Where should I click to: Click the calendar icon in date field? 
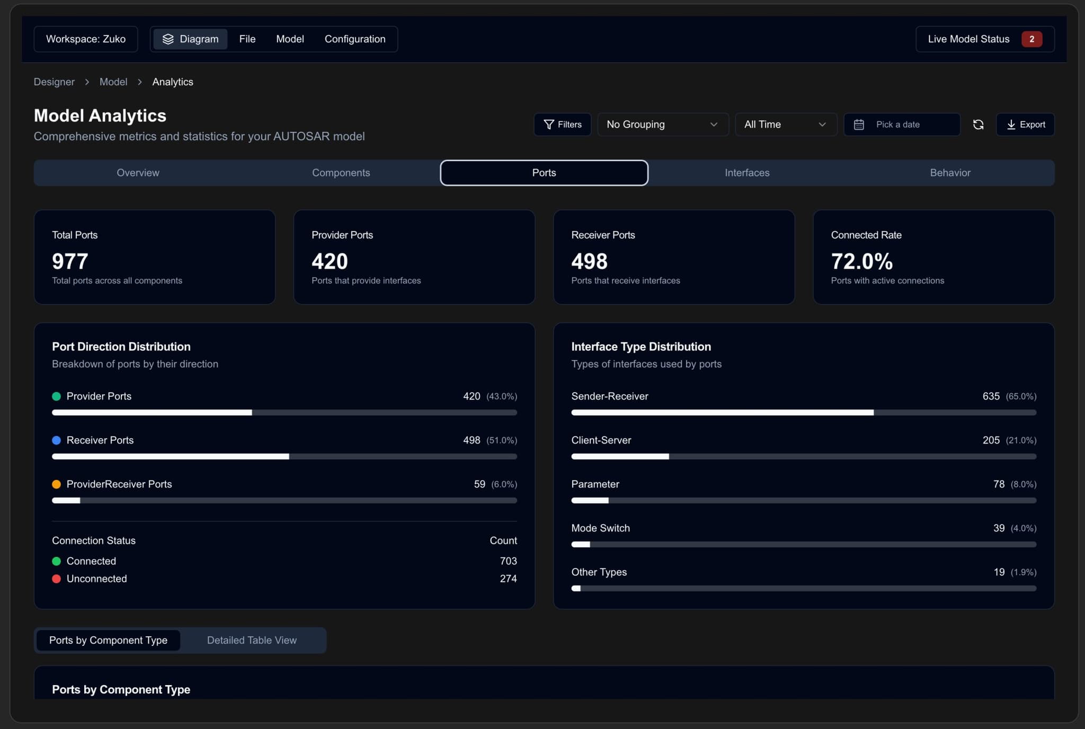coord(859,125)
